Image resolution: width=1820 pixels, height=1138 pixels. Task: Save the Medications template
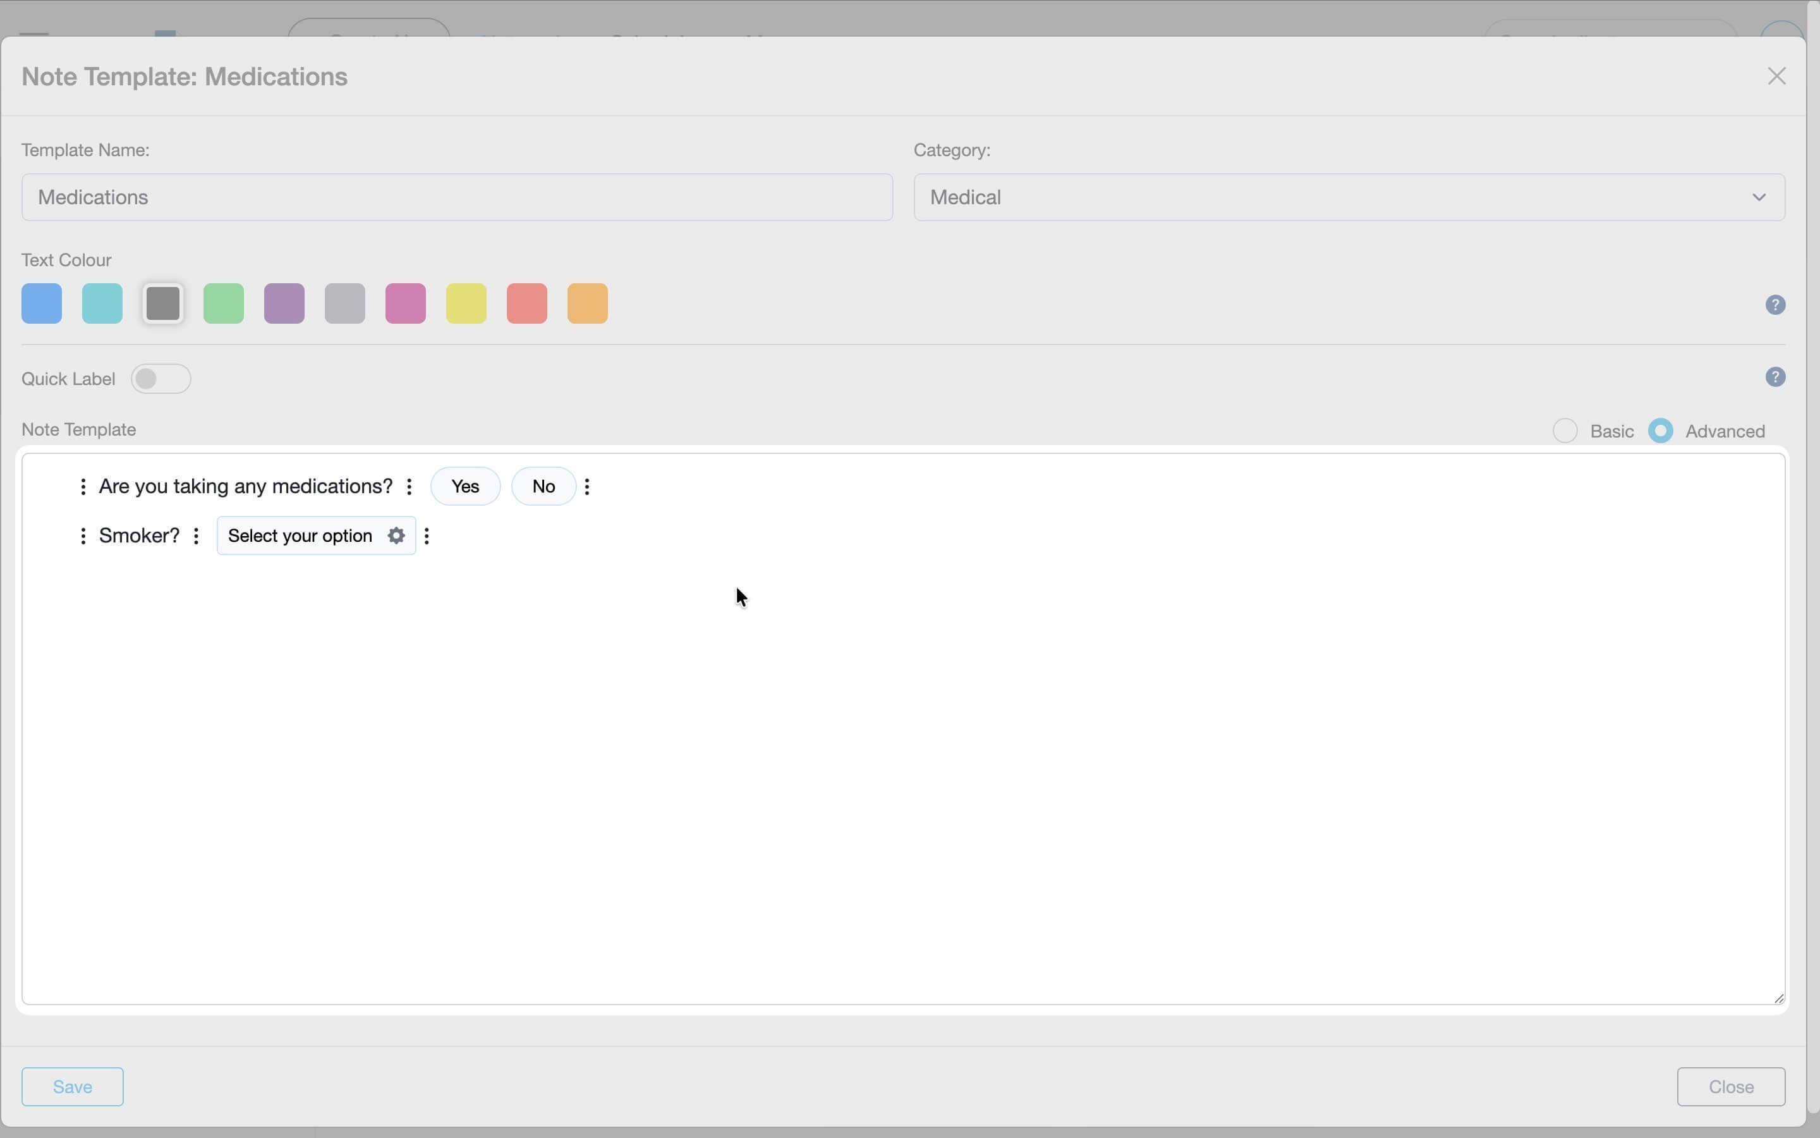tap(71, 1086)
